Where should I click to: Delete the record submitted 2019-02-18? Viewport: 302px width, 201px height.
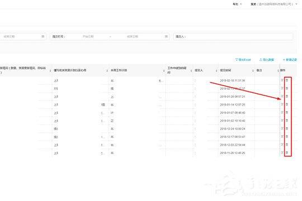tap(287, 80)
